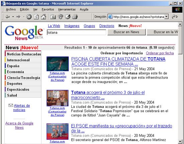Image resolution: width=184 pixels, height=144 pixels.
Task: Open the swimming pool article thumbnail
Action: [x=58, y=64]
